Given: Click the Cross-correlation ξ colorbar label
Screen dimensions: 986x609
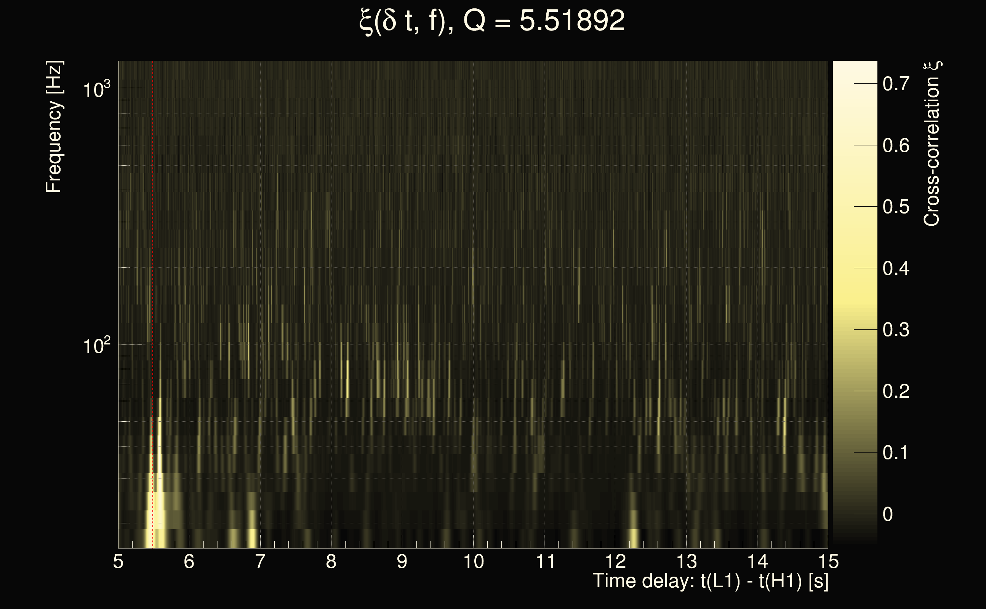Looking at the screenshot, I should click(x=932, y=144).
